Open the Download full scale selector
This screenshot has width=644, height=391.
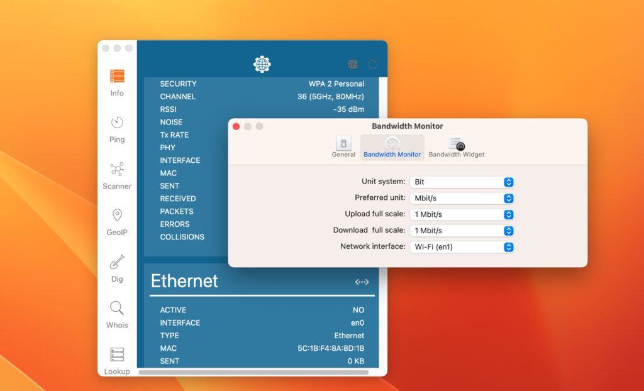(x=462, y=230)
